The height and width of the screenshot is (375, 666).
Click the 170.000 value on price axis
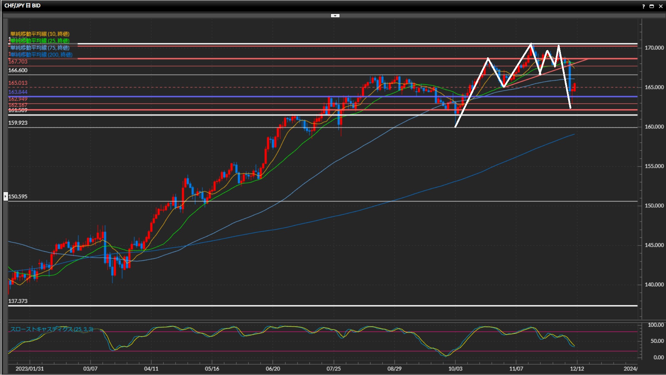(654, 48)
